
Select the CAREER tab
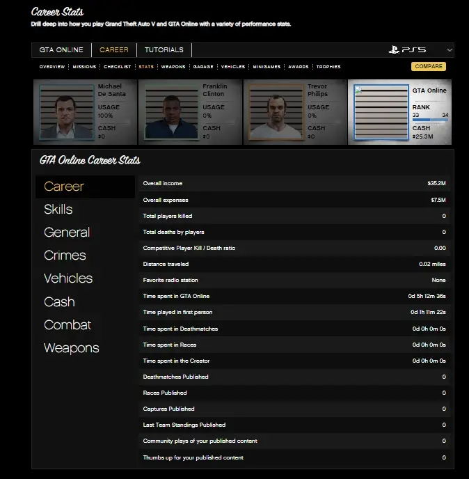coord(114,50)
